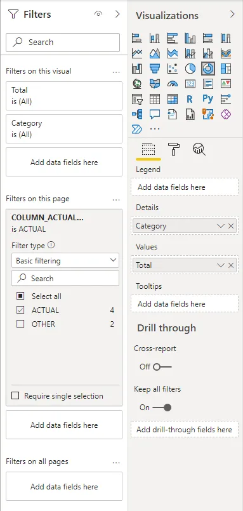Click the highlighted Donut chart icon
Image resolution: width=243 pixels, height=511 pixels.
point(208,69)
